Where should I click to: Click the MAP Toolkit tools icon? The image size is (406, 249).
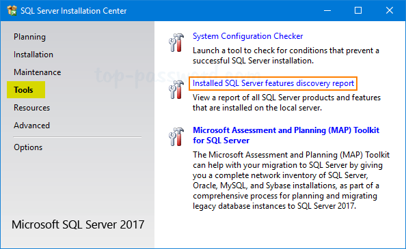click(176, 136)
